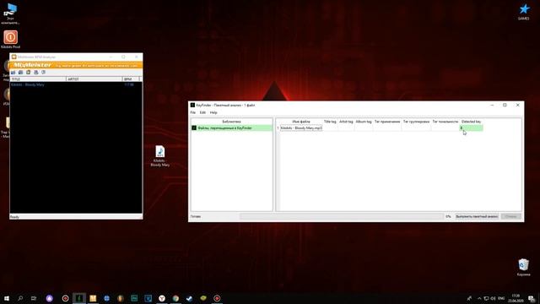This screenshot has height=304, width=540.
Task: Click the Detected key column header
Action: click(x=471, y=122)
